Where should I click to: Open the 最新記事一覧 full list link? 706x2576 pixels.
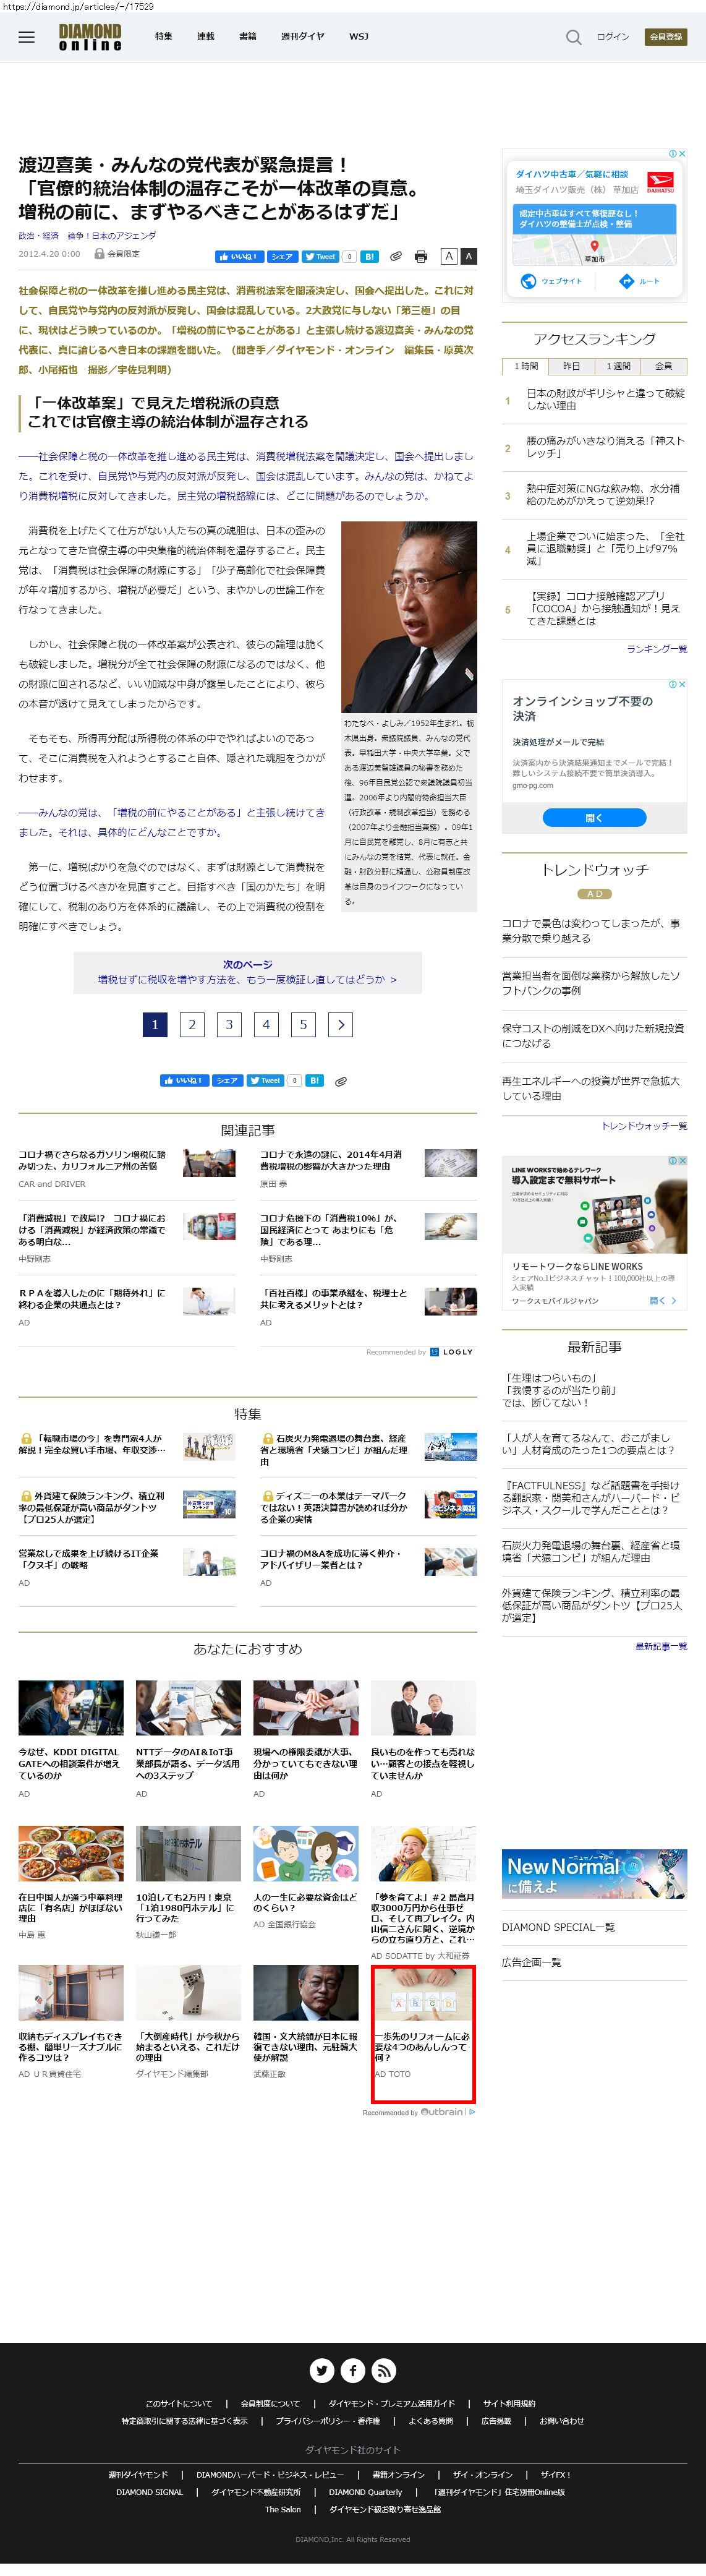(x=660, y=1645)
